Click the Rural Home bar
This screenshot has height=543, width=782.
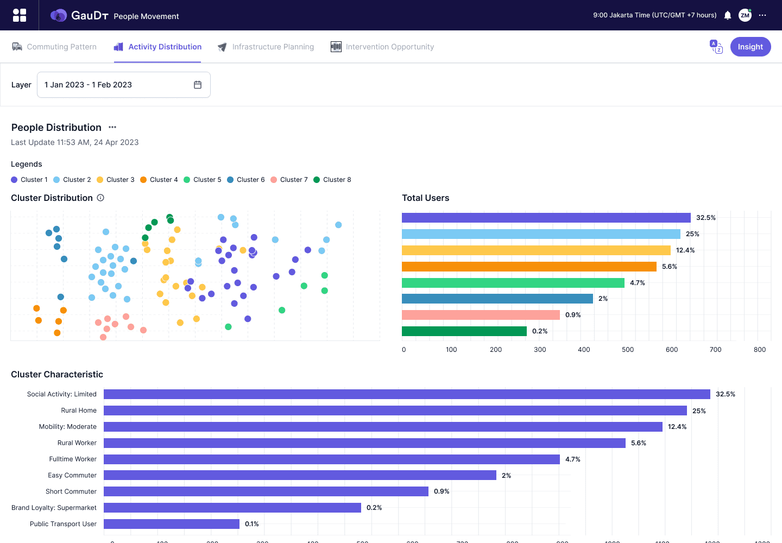[395, 411]
